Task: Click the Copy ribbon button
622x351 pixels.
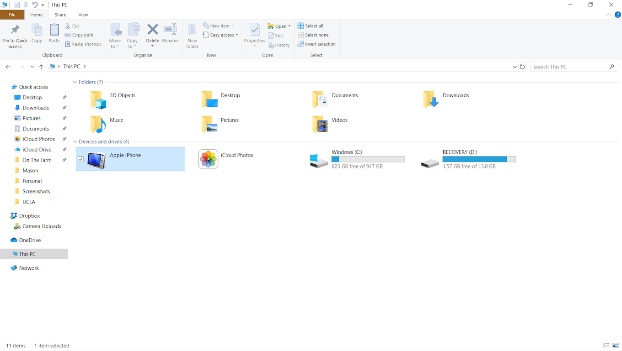Action: pos(37,33)
